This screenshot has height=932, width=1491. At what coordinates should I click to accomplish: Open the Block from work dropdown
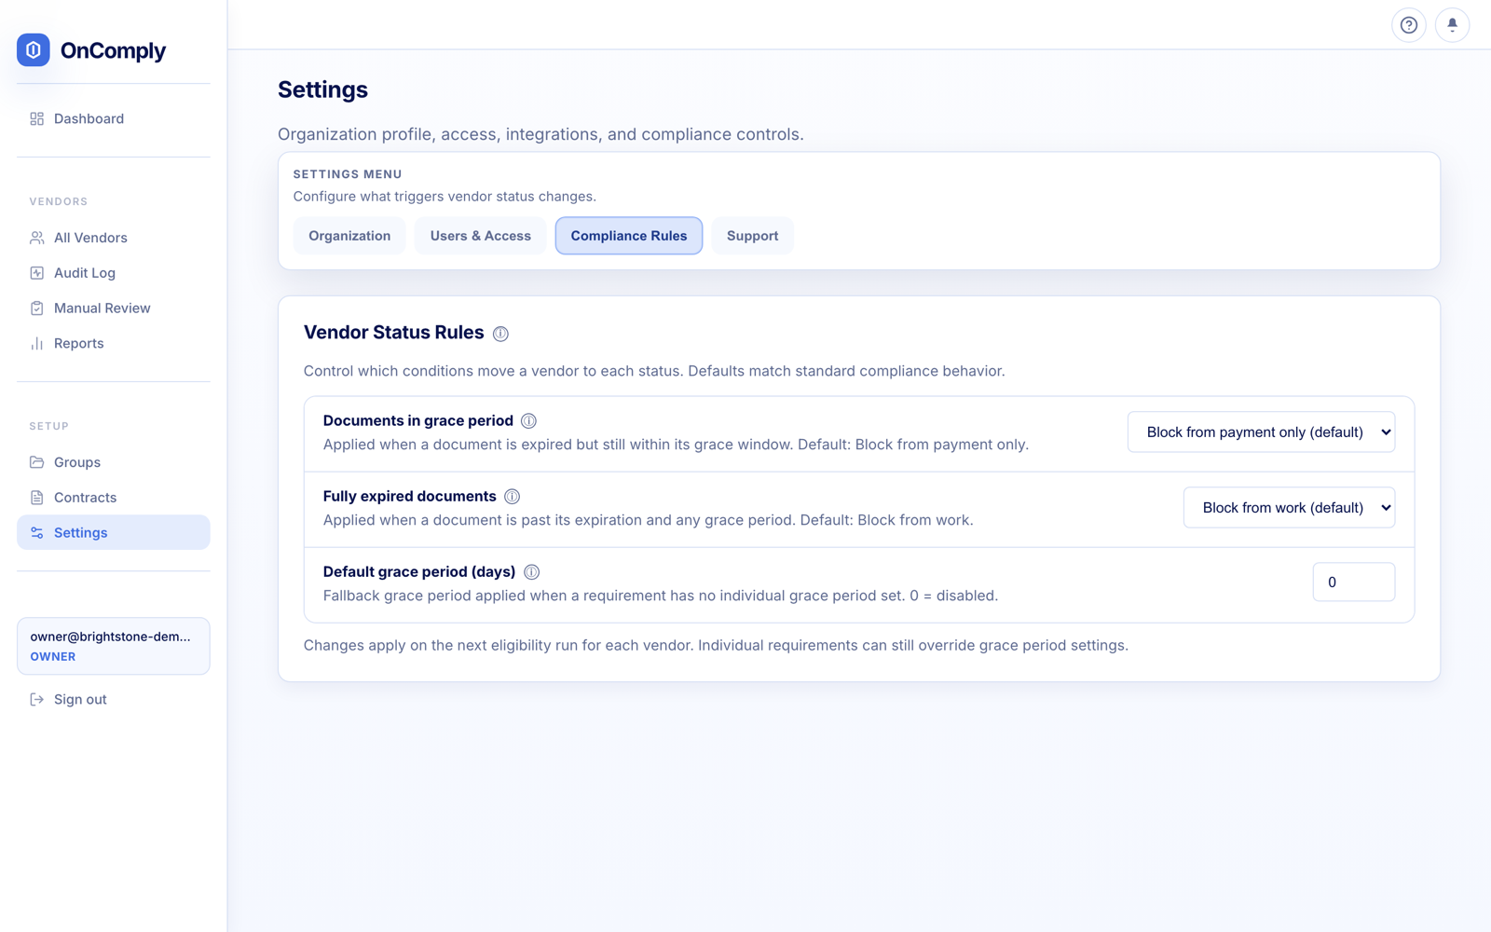(x=1289, y=508)
